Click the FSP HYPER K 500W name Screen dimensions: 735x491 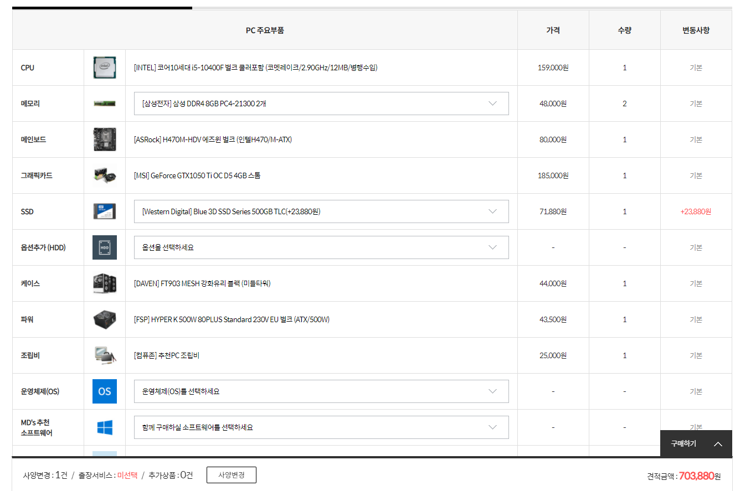[x=232, y=319]
